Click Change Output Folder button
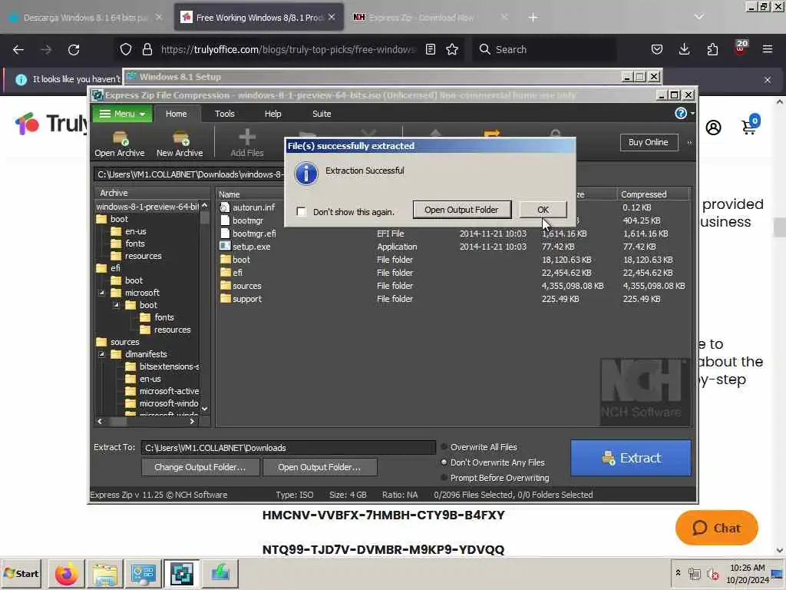The image size is (786, 590). coord(200,467)
